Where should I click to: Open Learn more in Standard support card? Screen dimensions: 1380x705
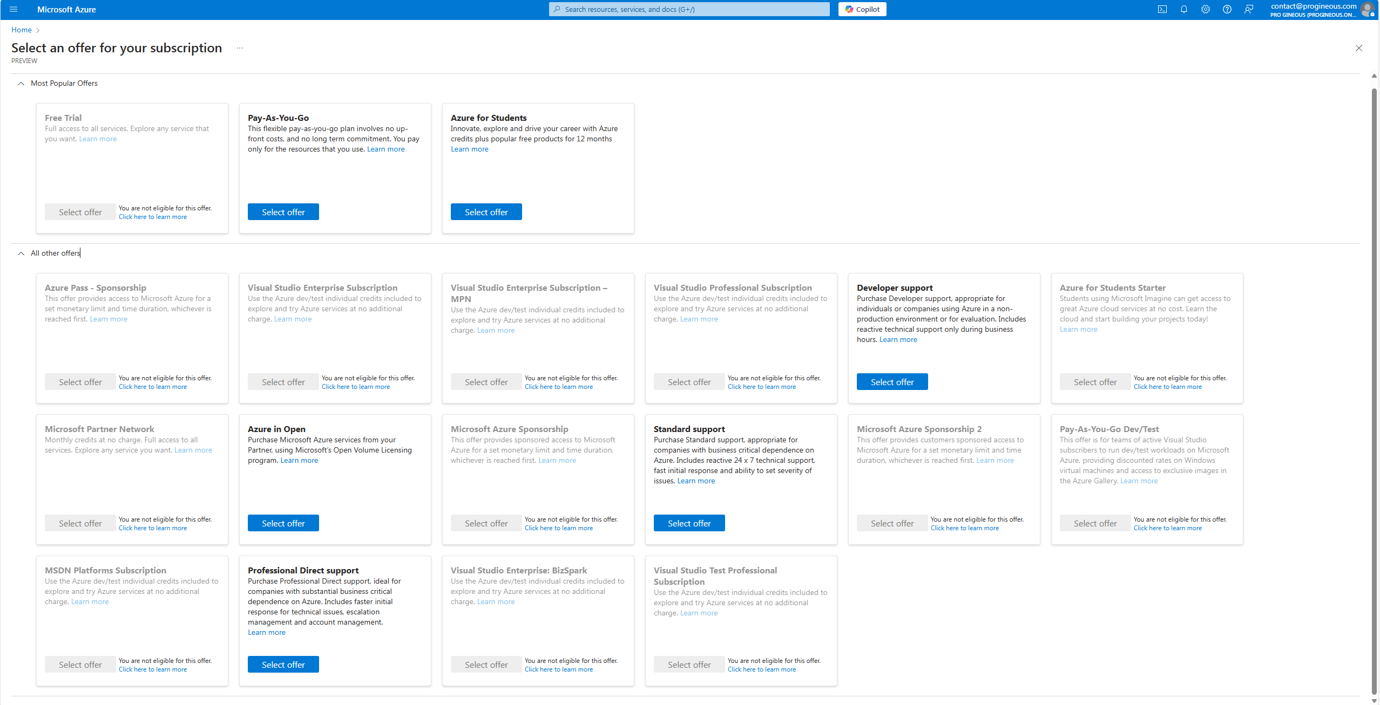click(696, 481)
